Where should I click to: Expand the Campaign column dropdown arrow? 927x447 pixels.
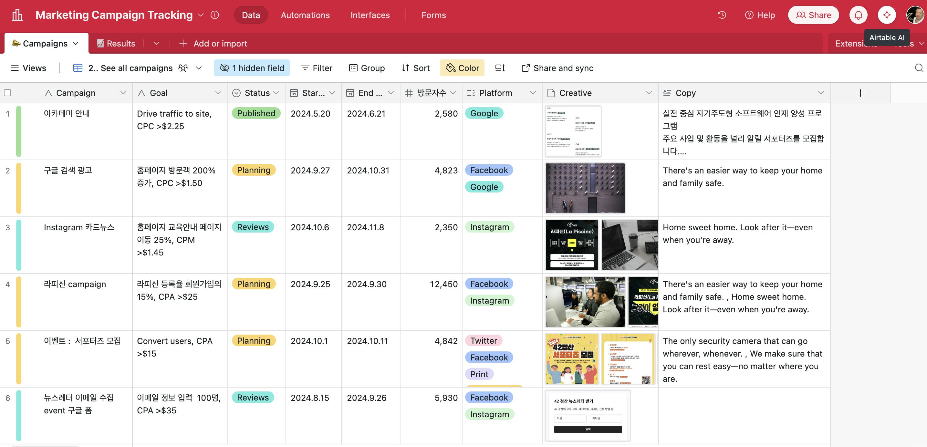tap(123, 93)
